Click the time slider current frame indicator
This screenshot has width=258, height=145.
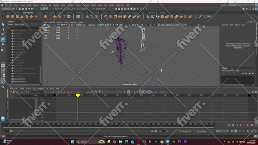[x=29, y=126]
